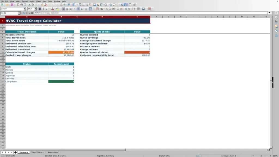The image size is (279, 157).
Task: Toggle underline formatting
Action: pyautogui.click(x=46, y=9)
